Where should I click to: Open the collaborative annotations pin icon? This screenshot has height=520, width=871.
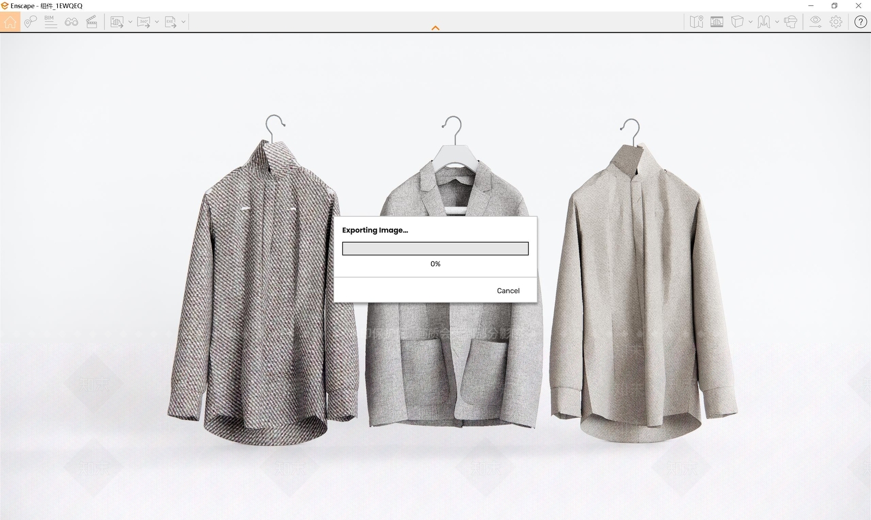(30, 22)
